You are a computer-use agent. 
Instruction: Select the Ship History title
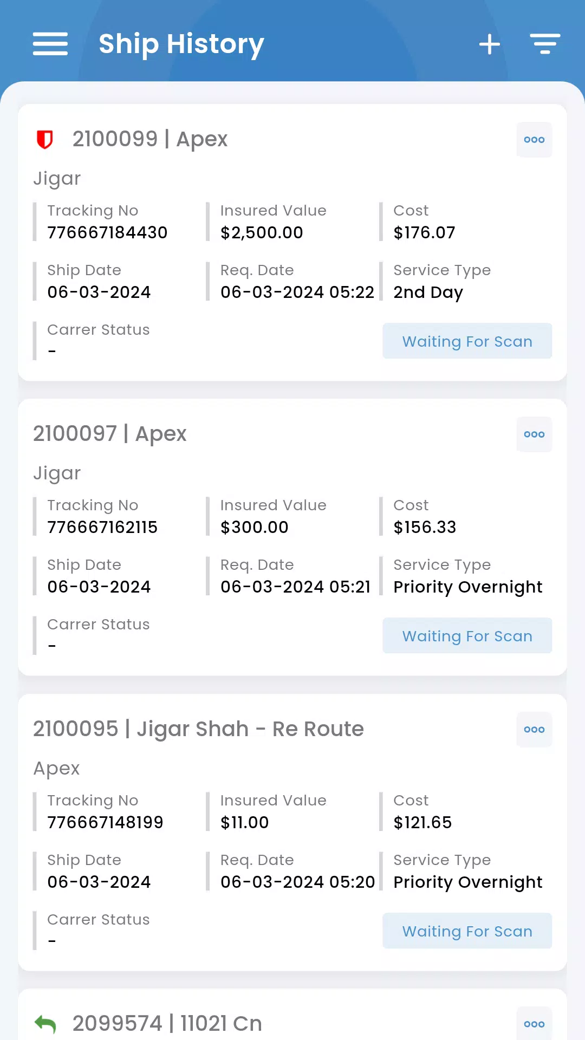pos(181,44)
